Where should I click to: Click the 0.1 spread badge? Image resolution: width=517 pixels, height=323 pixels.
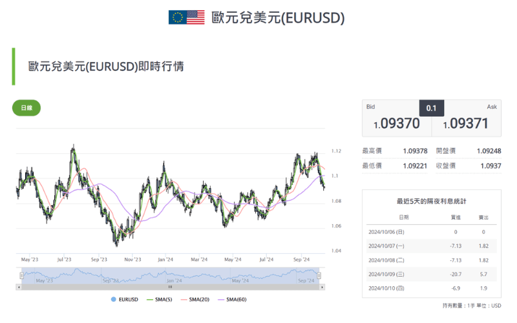[x=431, y=108]
